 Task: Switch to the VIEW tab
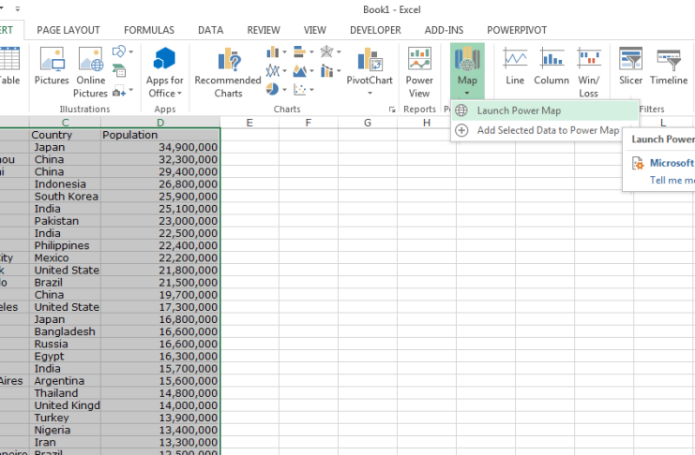point(315,30)
